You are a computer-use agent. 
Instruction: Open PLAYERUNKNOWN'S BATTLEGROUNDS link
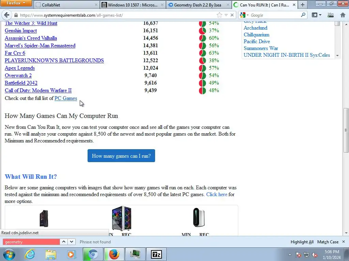point(54,60)
